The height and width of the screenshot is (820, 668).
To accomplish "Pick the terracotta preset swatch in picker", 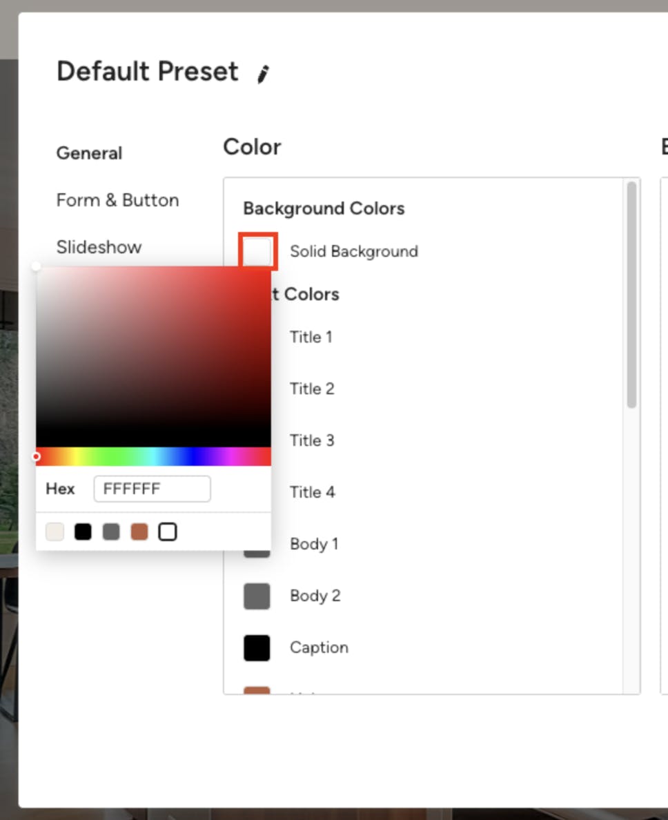I will 139,531.
